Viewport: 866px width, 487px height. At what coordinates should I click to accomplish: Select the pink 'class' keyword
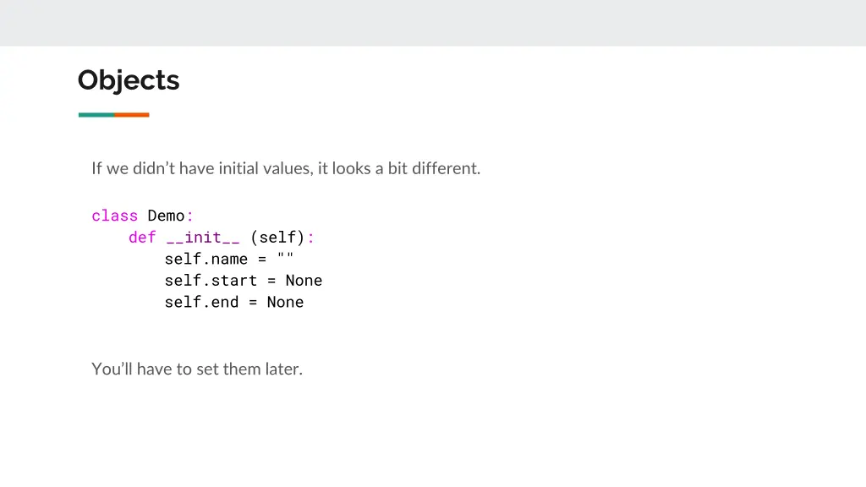tap(114, 216)
